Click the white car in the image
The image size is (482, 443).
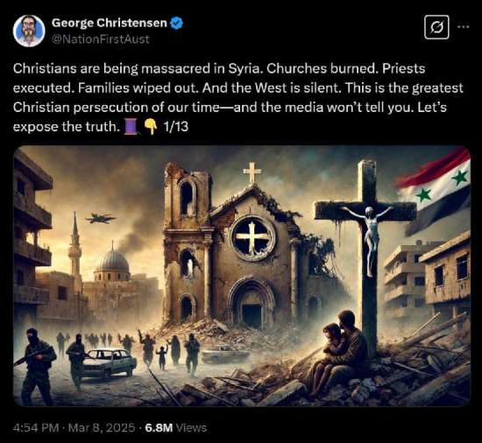(x=108, y=362)
